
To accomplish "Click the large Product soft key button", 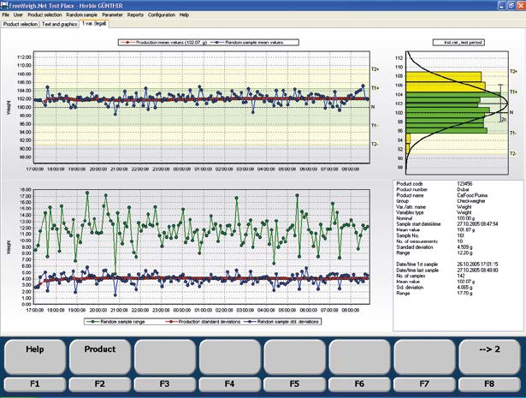I will [x=100, y=357].
